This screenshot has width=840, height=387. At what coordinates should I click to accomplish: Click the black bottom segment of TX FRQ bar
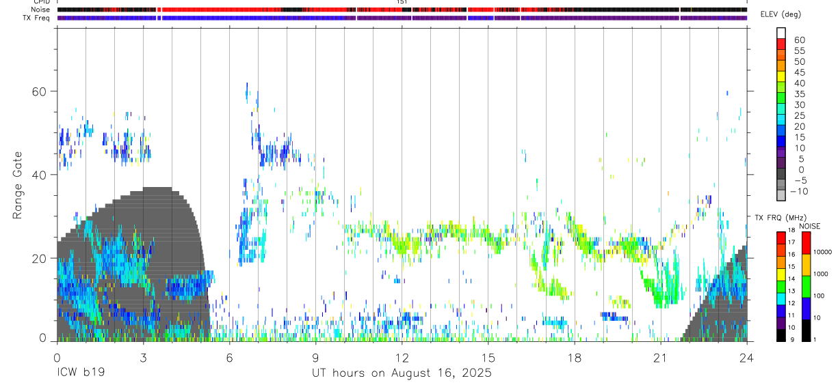pyautogui.click(x=780, y=334)
